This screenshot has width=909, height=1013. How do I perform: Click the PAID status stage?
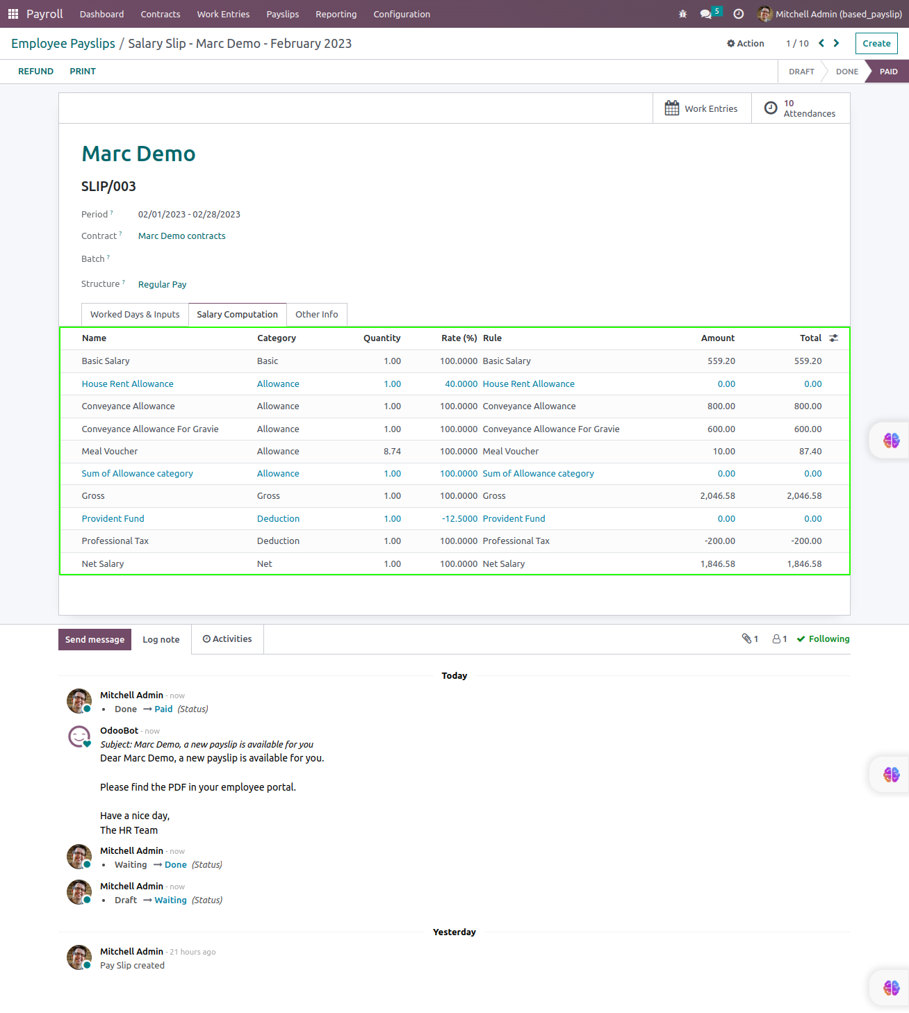coord(888,72)
